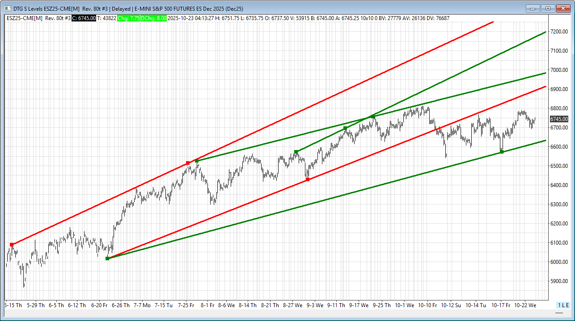This screenshot has height=321, width=575.
Task: Click the green DChg: 8.00 header field
Action: click(x=153, y=18)
